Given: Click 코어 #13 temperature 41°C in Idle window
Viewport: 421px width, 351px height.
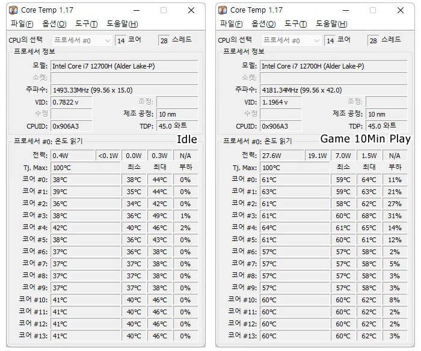Looking at the screenshot, I should pos(85,336).
